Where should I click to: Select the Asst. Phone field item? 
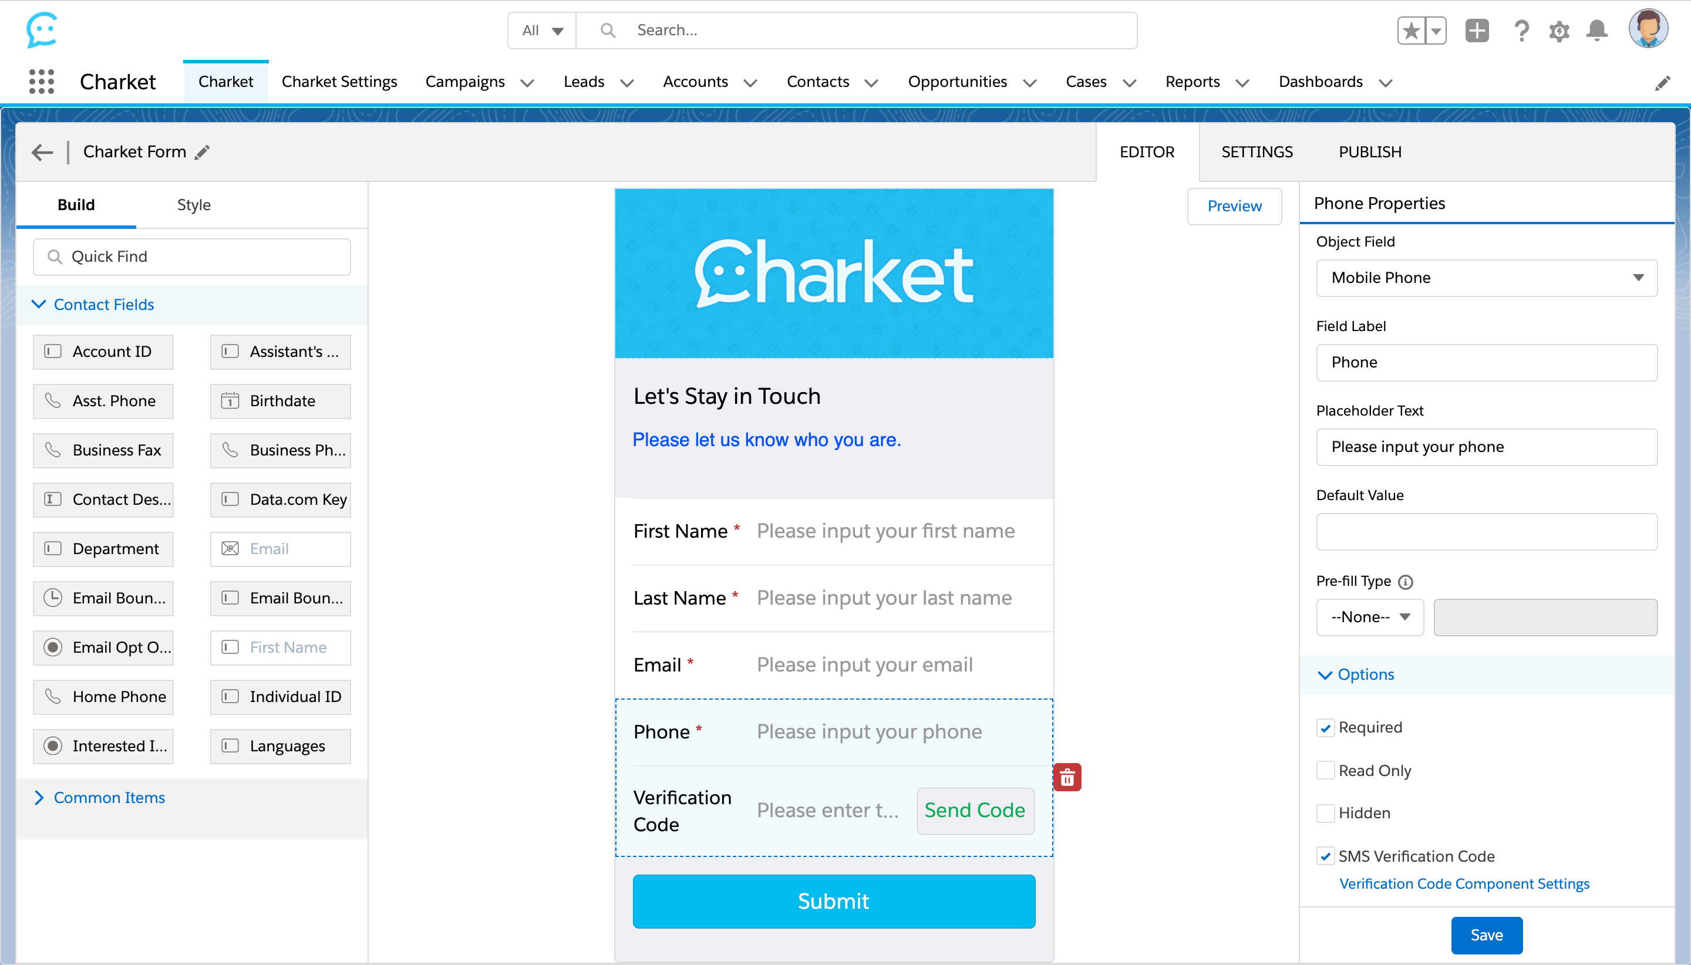point(103,401)
